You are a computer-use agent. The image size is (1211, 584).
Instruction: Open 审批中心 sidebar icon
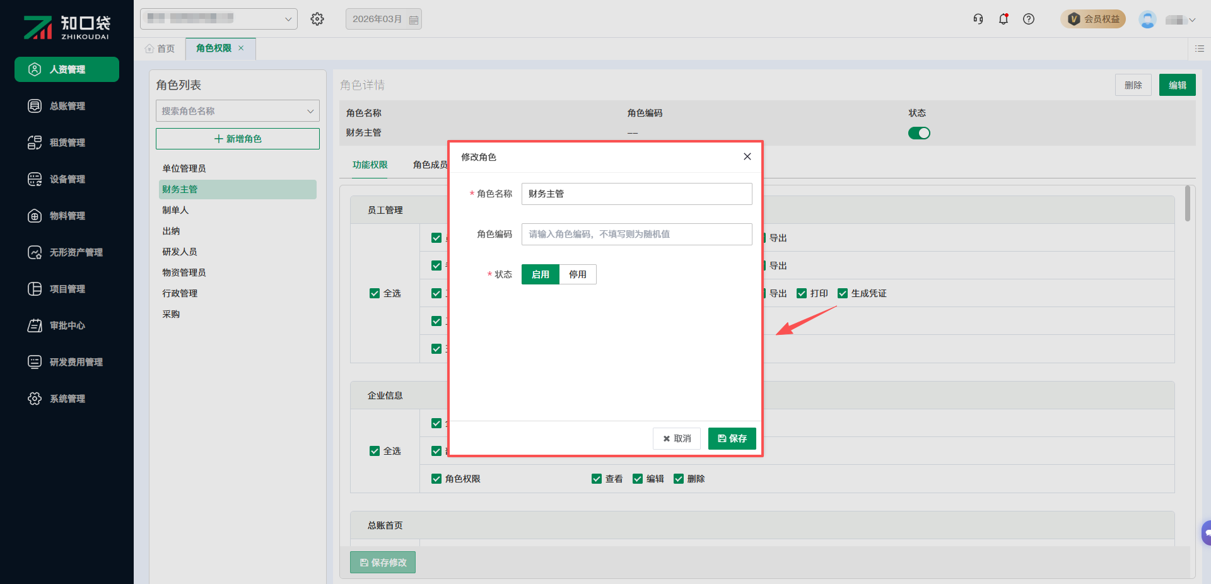tap(35, 325)
